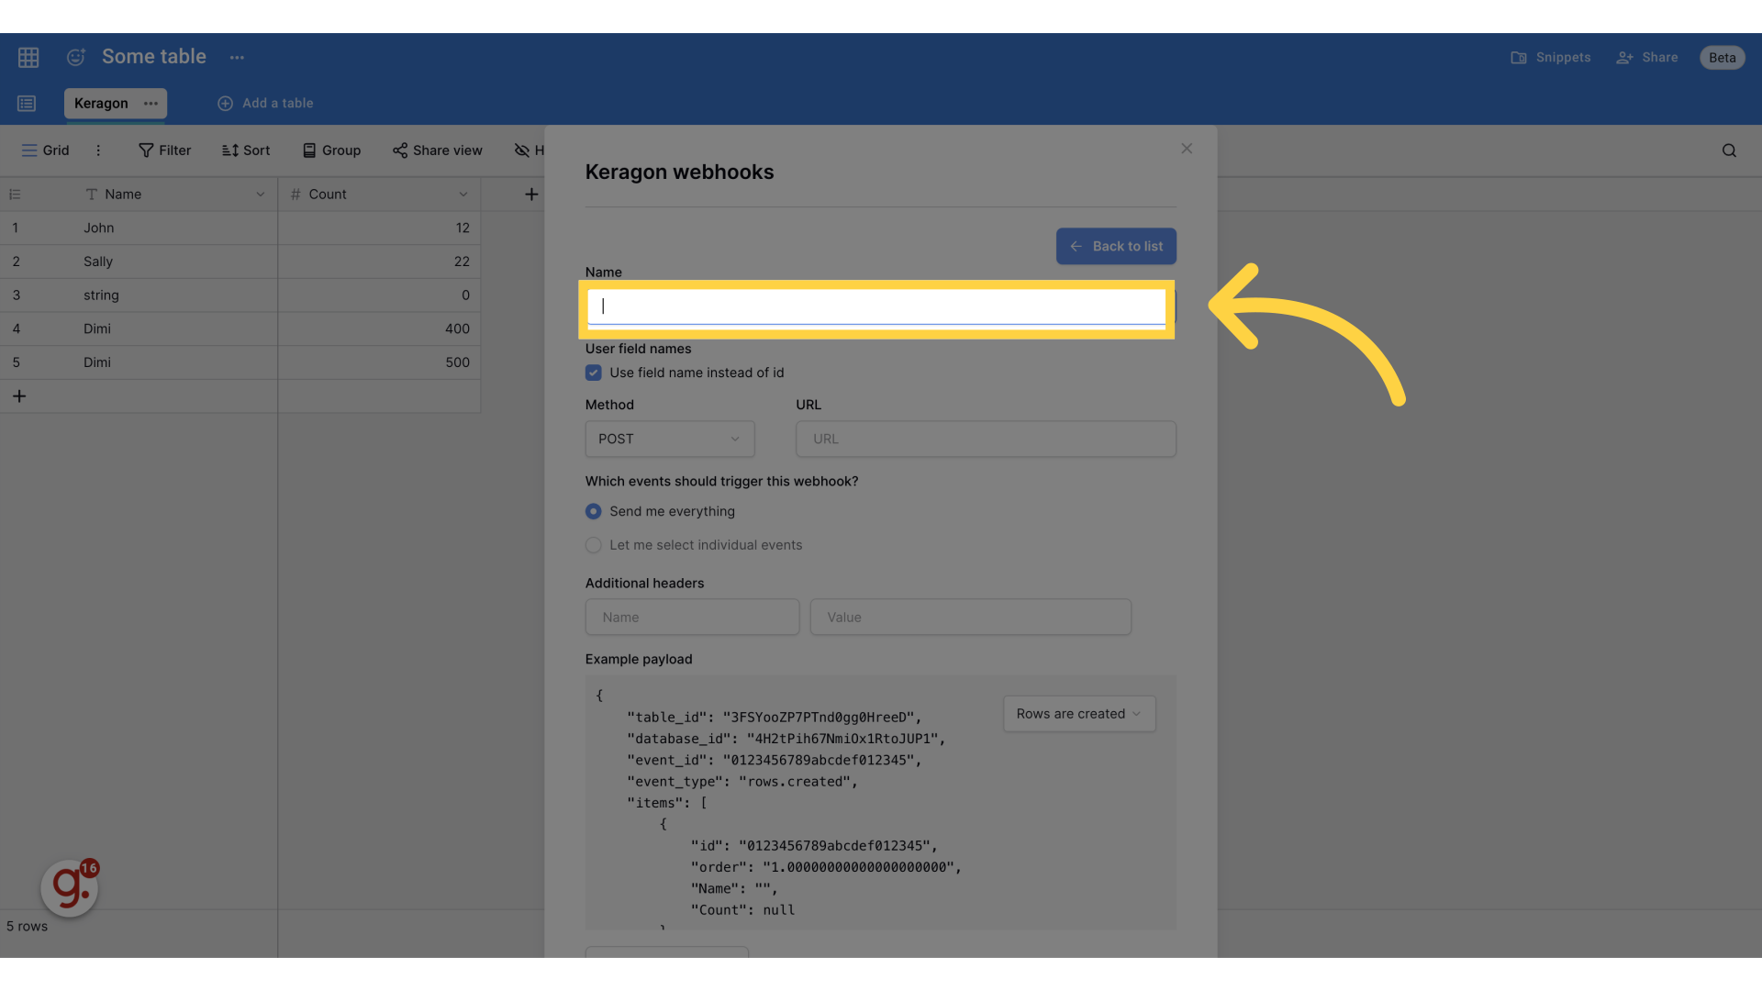This screenshot has height=991, width=1762.
Task: Focus the webhook Name input field
Action: pos(876,306)
